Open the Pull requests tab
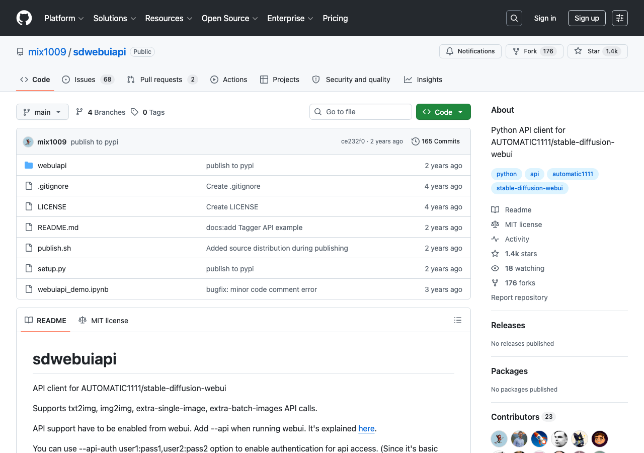Viewport: 644px width, 453px height. click(163, 80)
